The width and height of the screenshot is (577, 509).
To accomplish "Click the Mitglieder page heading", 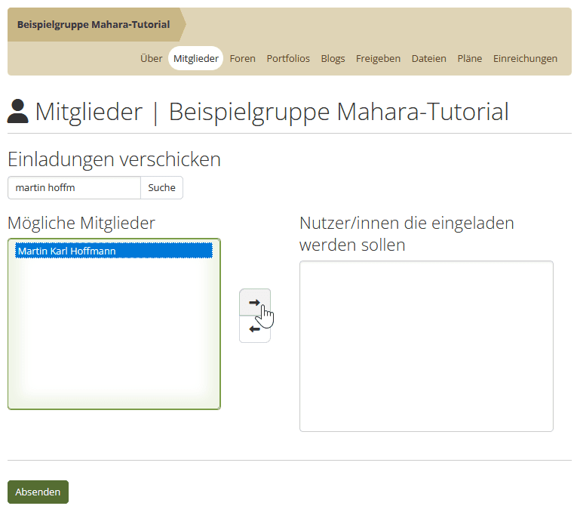I will pyautogui.click(x=258, y=111).
